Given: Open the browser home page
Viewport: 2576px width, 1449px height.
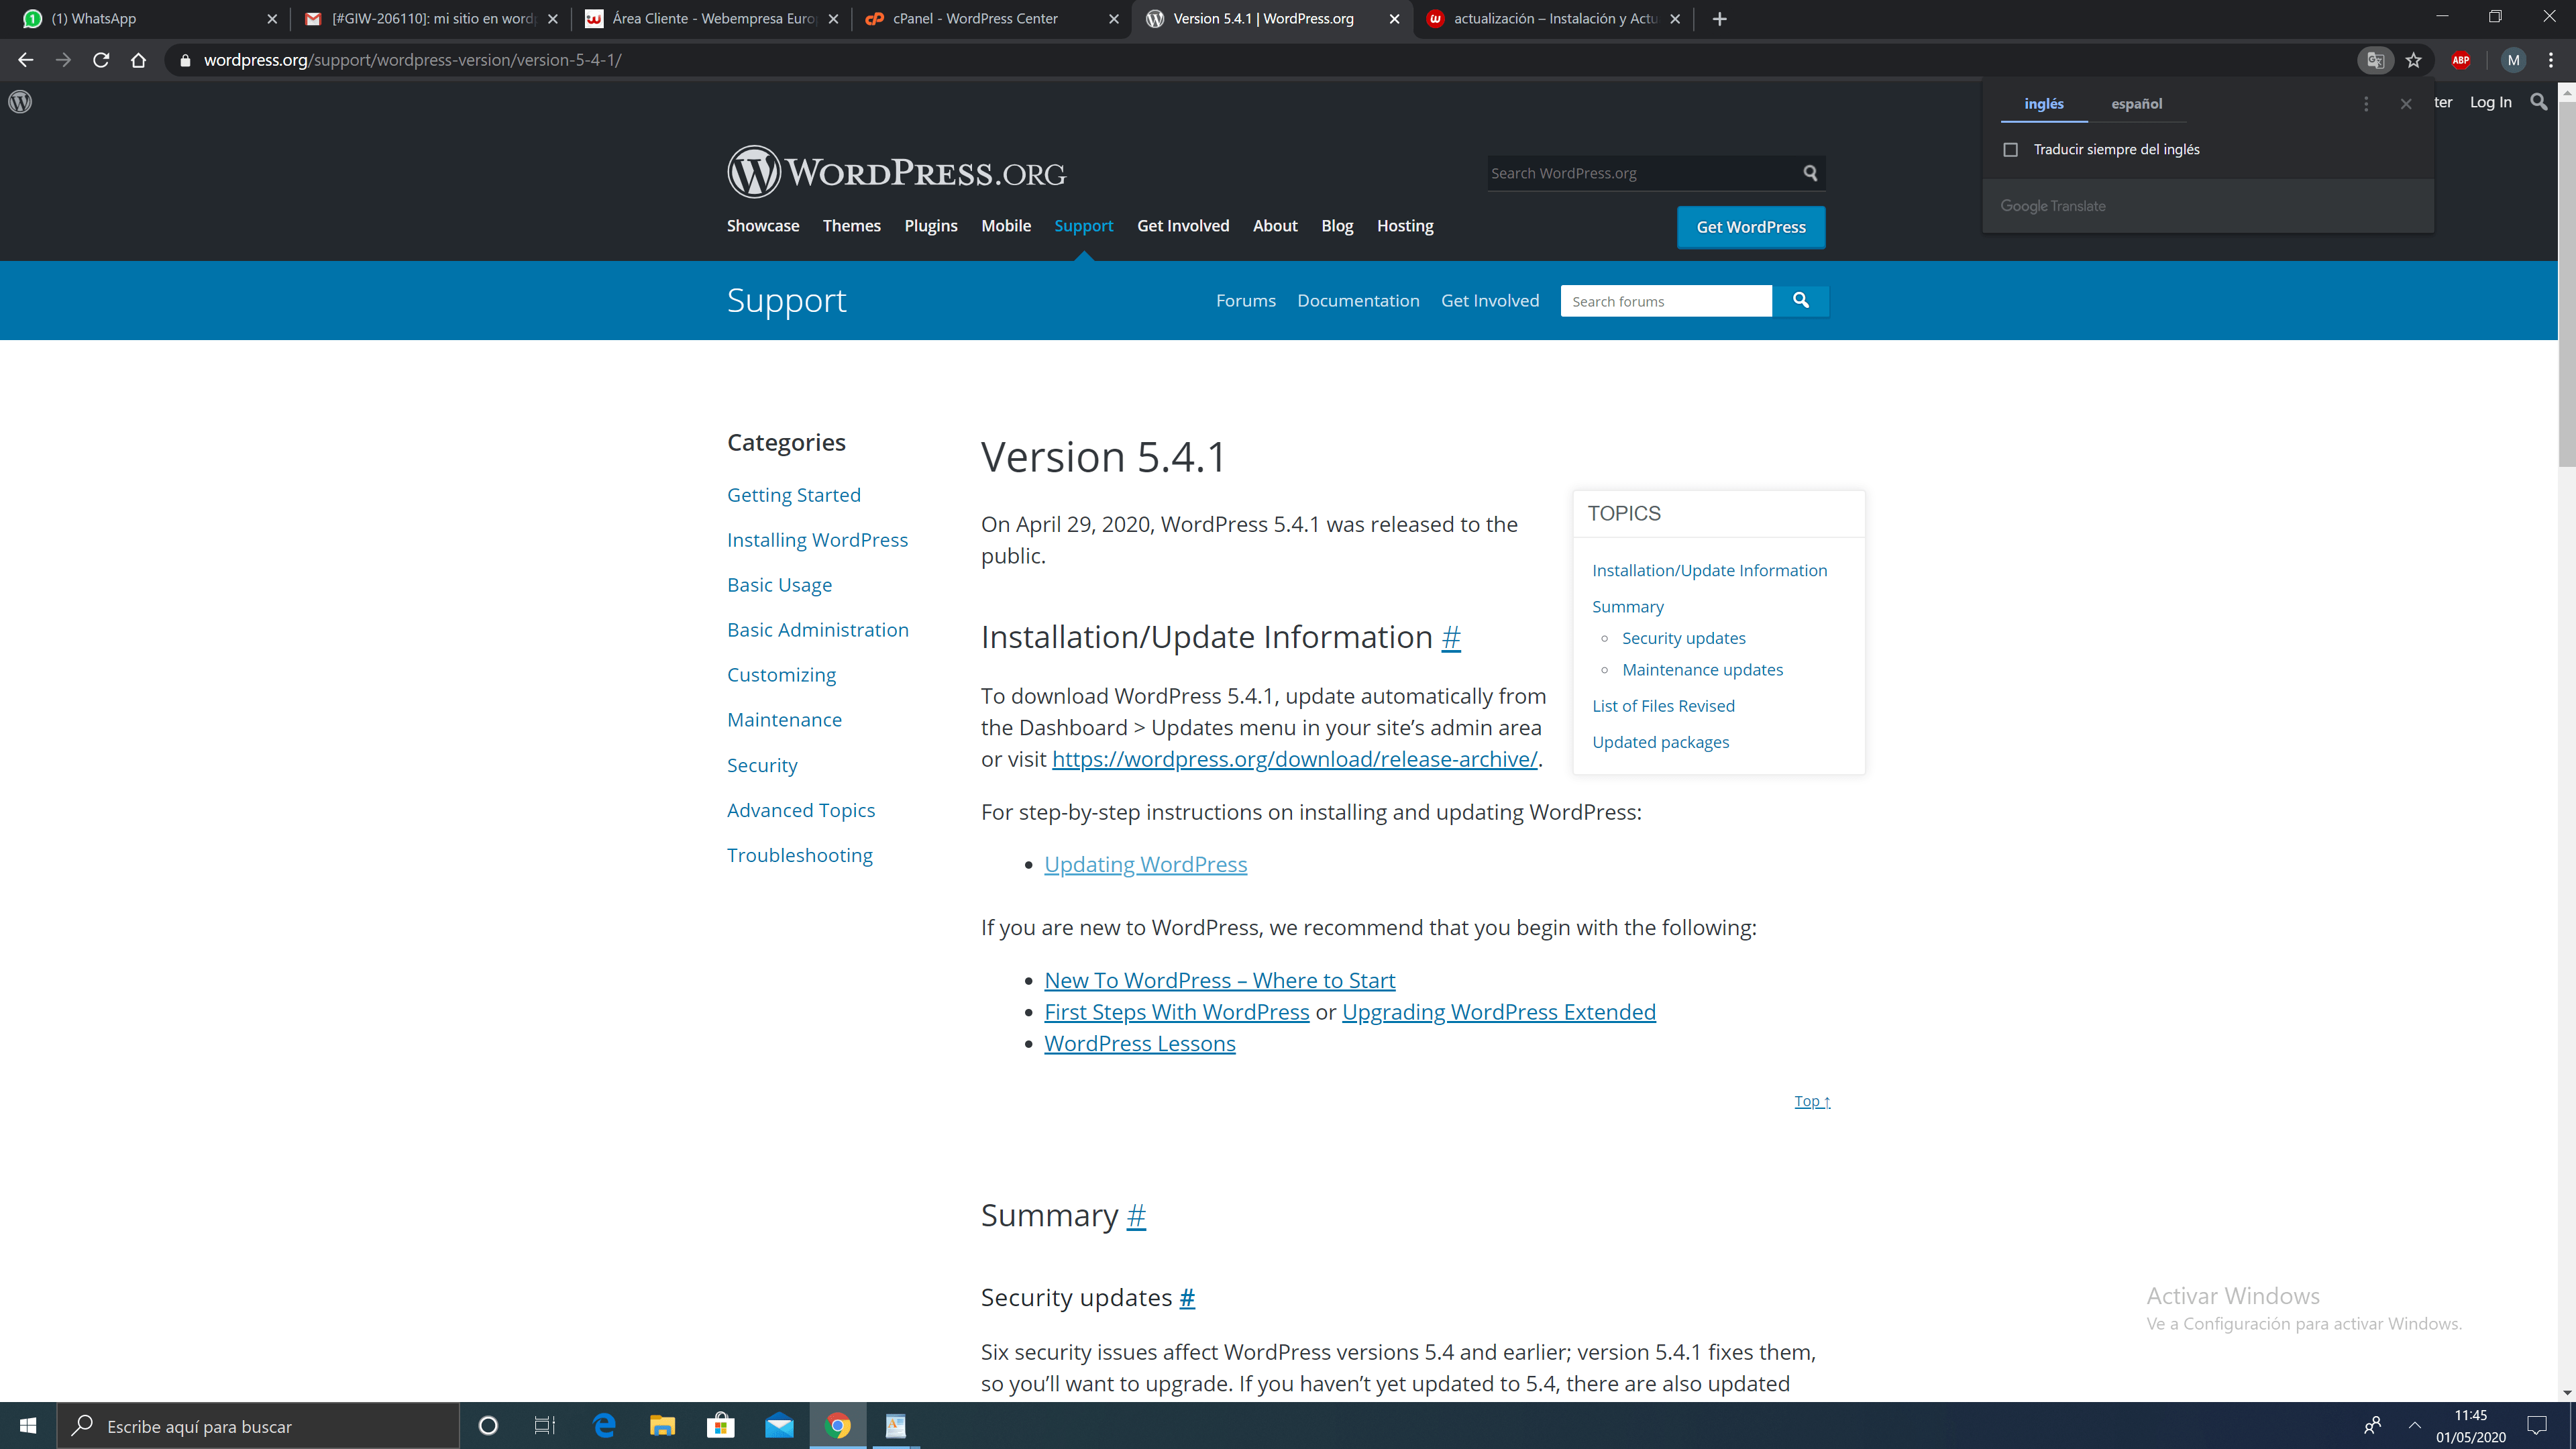Looking at the screenshot, I should pos(138,60).
